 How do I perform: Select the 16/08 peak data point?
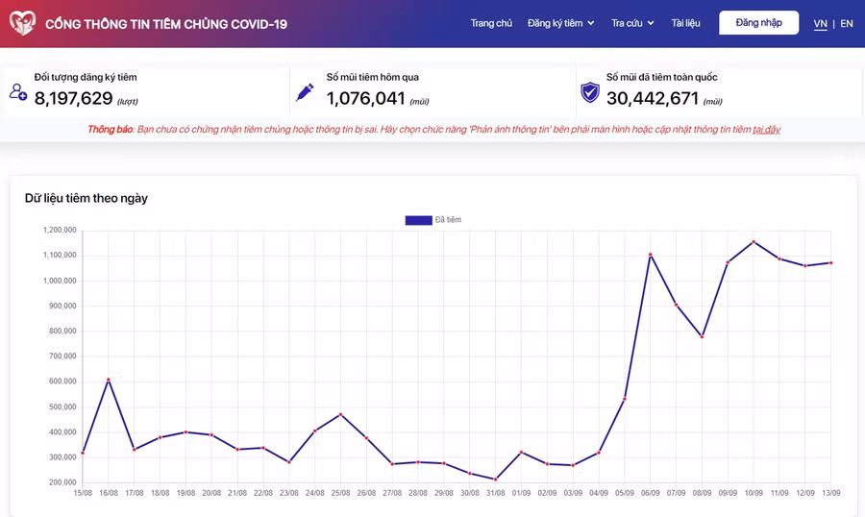pyautogui.click(x=108, y=380)
